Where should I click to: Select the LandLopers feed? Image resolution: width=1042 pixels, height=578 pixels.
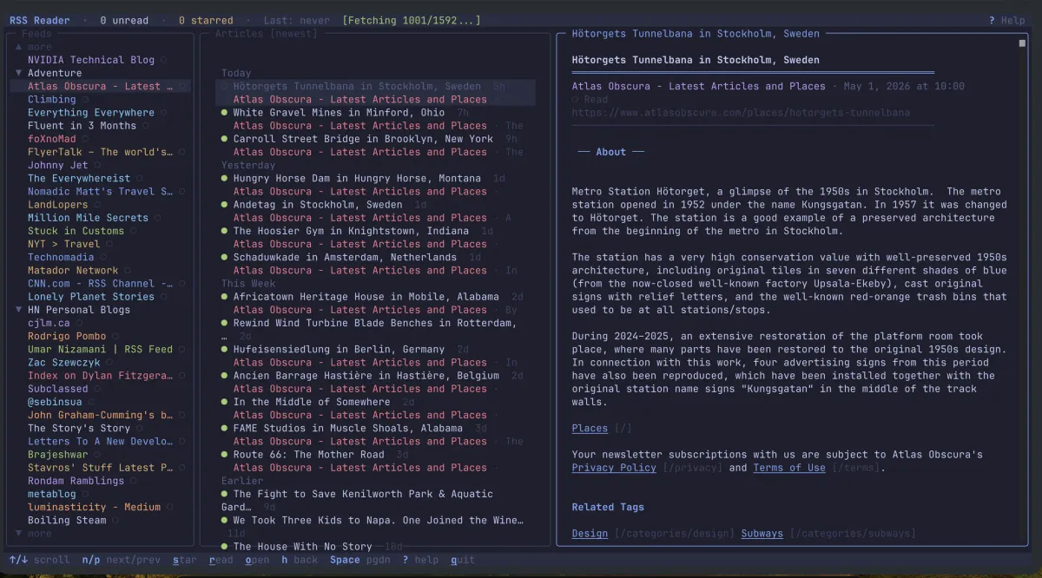coord(58,205)
